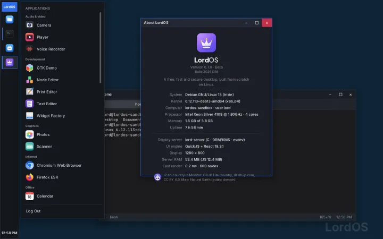Minimize the About LordOS window
Image resolution: width=383 pixels, height=239 pixels.
click(246, 23)
